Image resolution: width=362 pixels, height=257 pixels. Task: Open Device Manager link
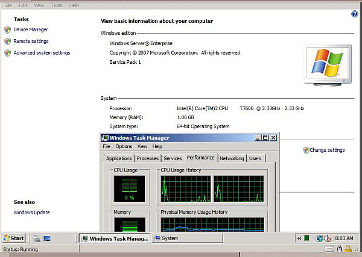pos(31,29)
